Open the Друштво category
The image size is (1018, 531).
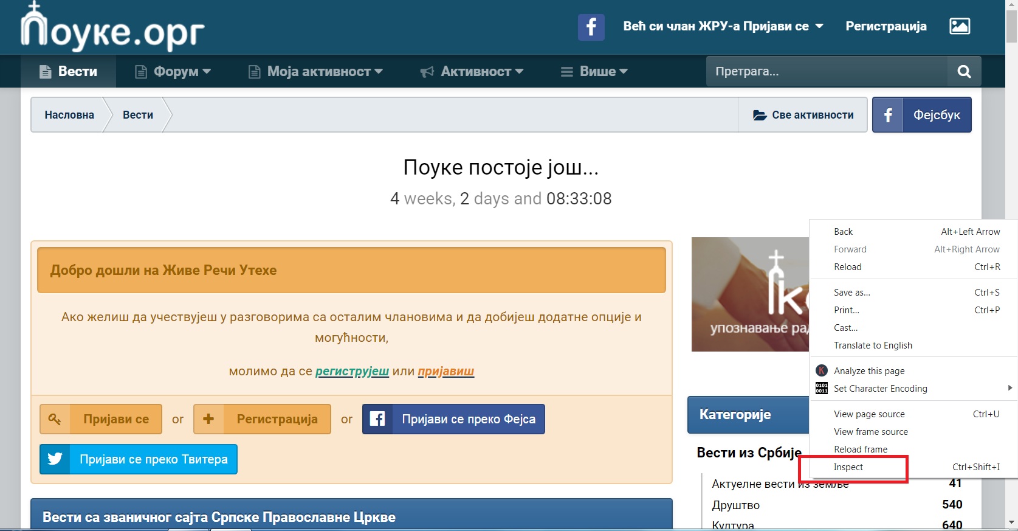pyautogui.click(x=736, y=505)
